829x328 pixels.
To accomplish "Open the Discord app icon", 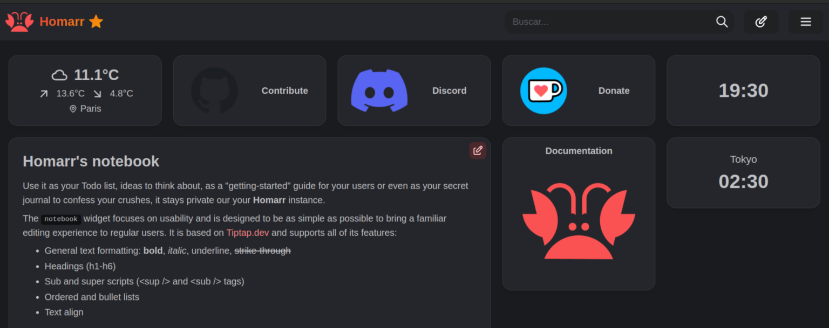I will [x=379, y=90].
